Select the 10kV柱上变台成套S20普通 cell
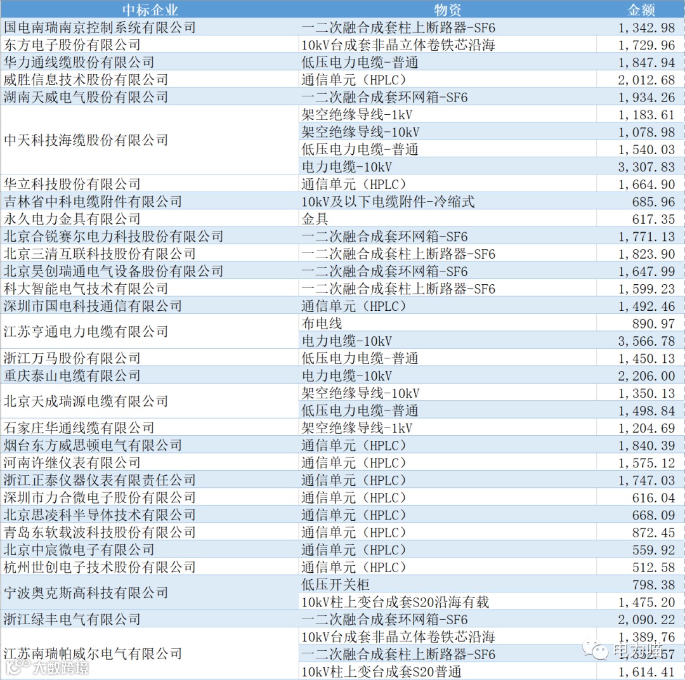This screenshot has height=680, width=685. [447, 671]
